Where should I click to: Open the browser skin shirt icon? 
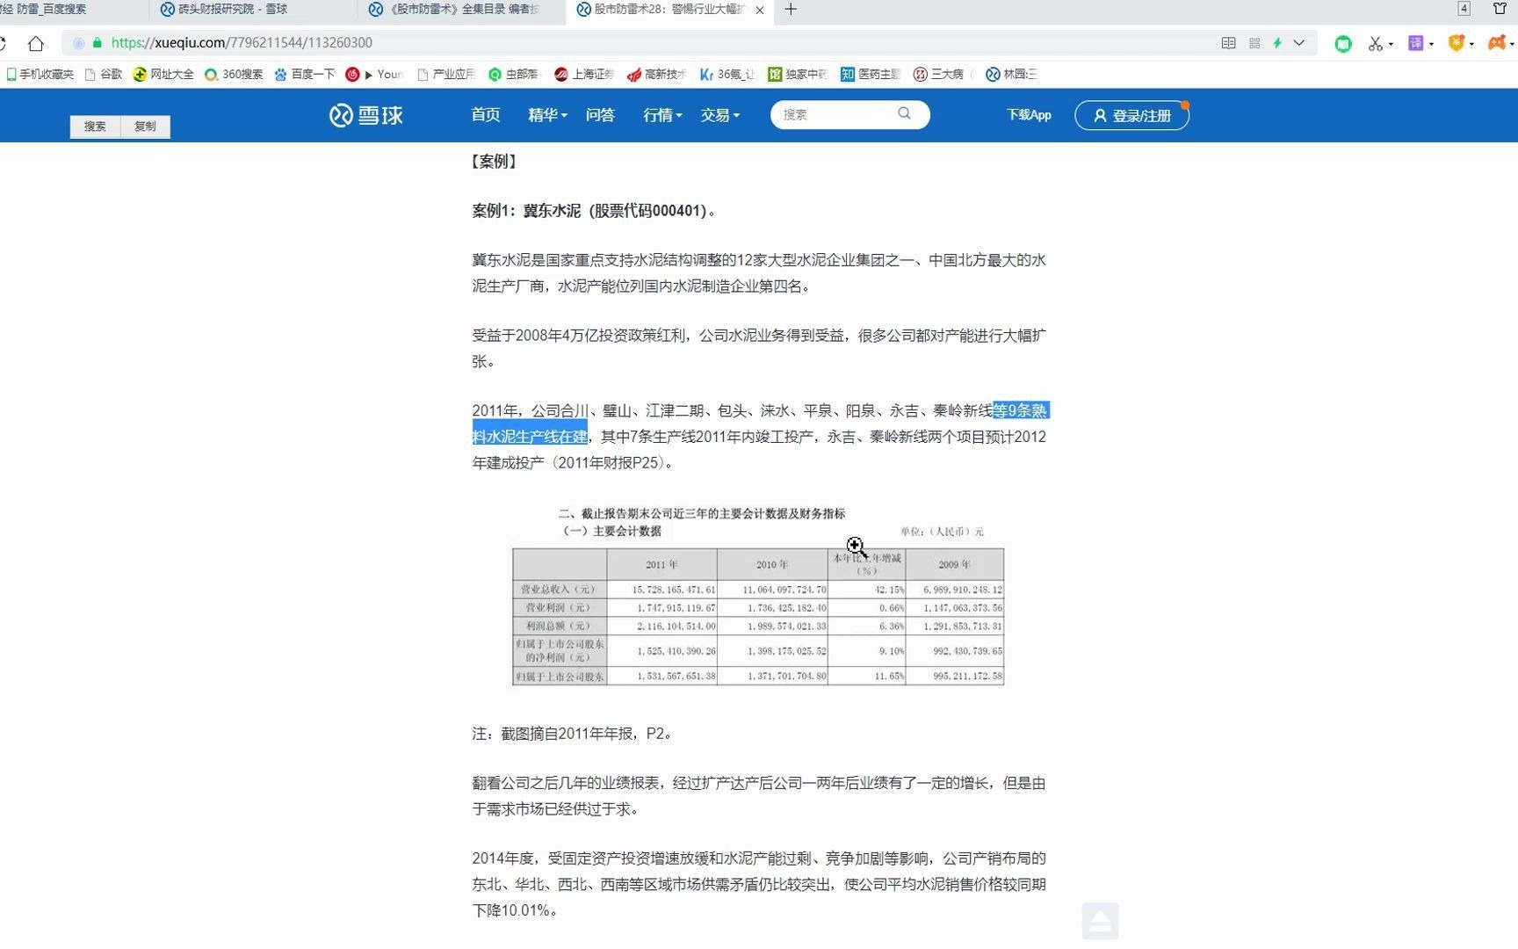pyautogui.click(x=1500, y=9)
